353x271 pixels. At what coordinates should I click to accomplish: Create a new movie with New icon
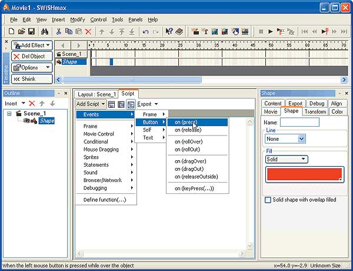(11, 31)
